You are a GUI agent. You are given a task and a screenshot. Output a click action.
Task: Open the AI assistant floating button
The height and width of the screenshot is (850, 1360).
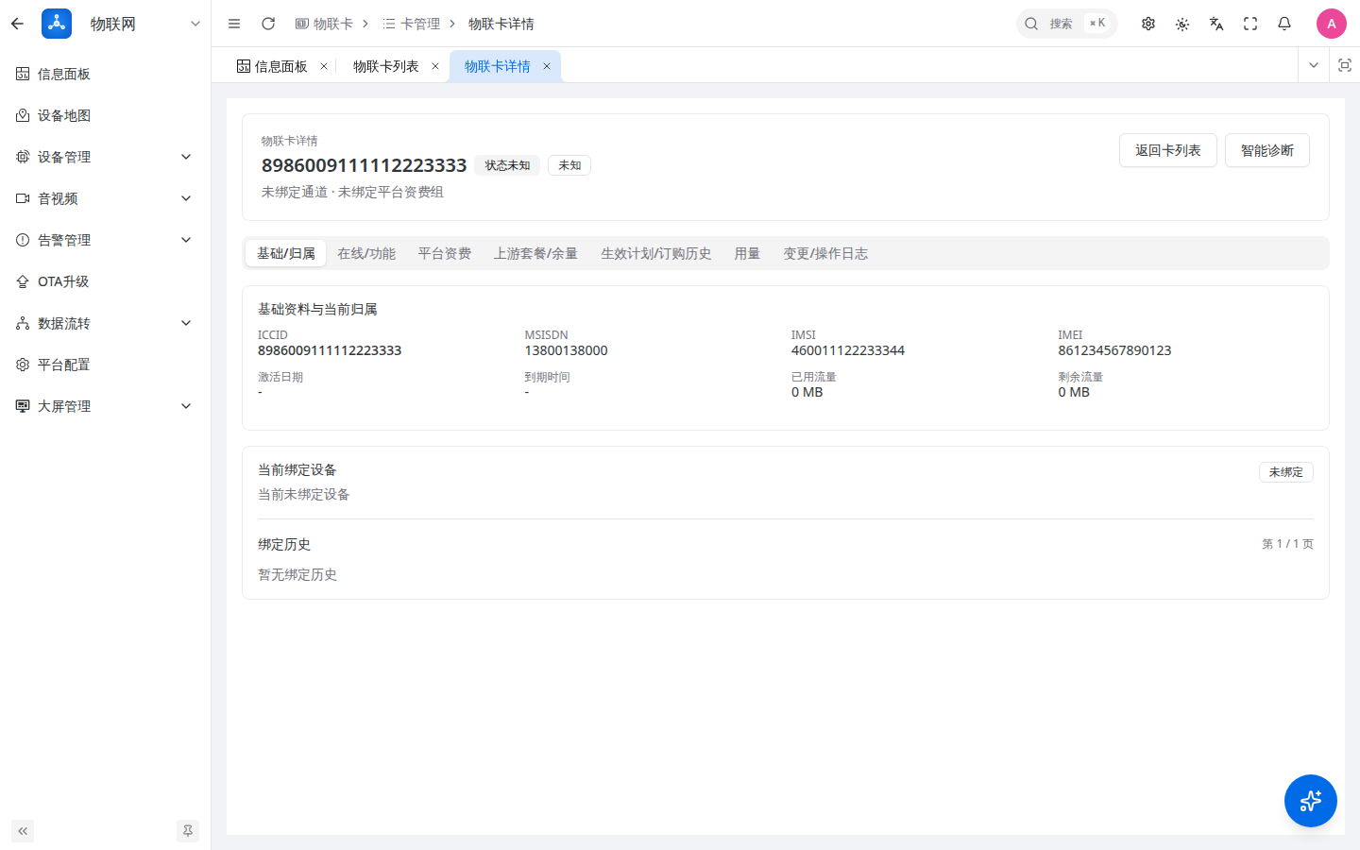point(1311,801)
